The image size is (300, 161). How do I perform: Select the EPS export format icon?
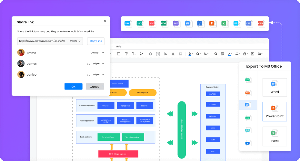(249, 24)
